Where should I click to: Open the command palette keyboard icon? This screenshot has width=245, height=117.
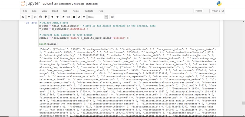[112, 17]
